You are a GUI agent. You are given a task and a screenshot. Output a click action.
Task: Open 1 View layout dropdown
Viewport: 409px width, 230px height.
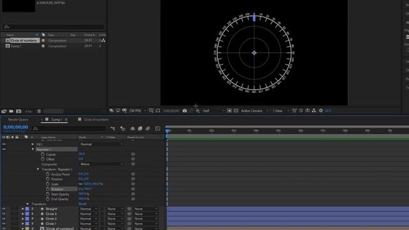(x=281, y=111)
